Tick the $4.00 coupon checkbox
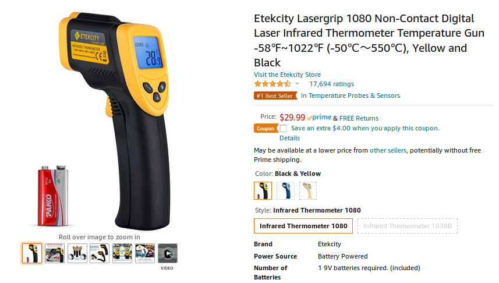 (x=283, y=128)
